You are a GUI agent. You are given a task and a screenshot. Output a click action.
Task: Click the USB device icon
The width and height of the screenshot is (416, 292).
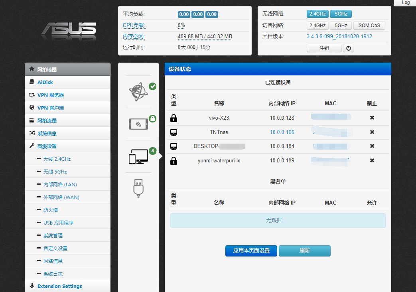point(138,188)
